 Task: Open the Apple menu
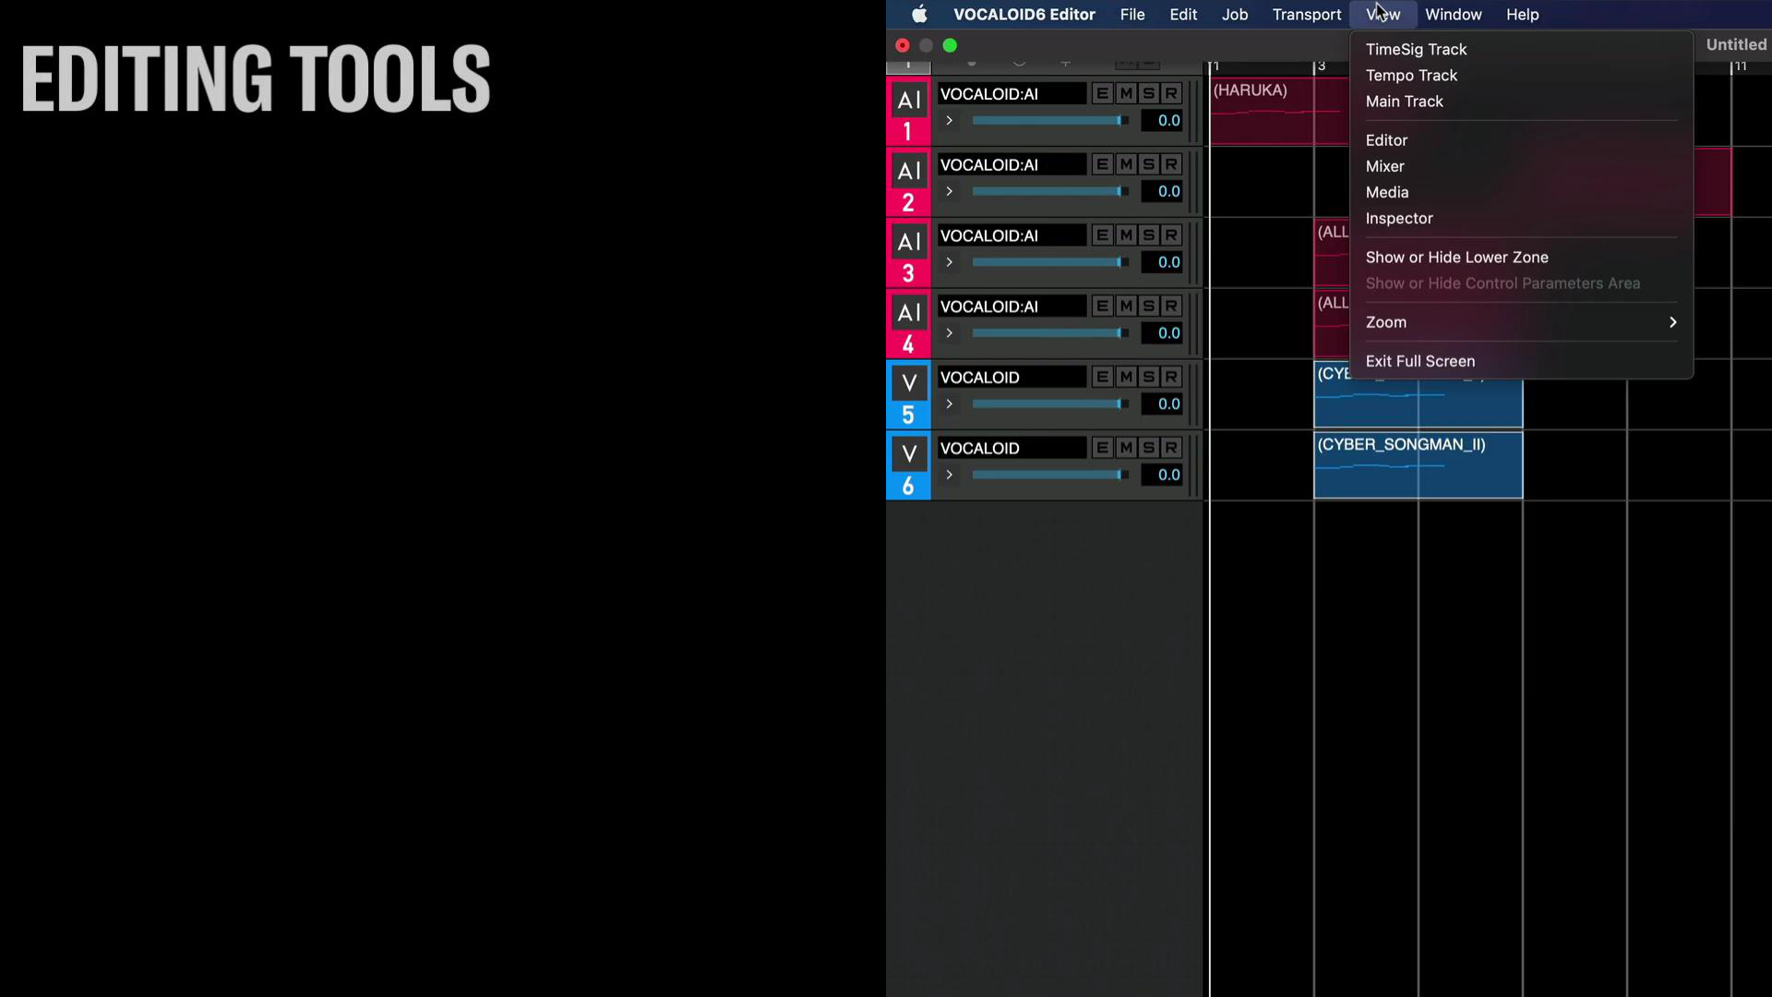pos(919,15)
